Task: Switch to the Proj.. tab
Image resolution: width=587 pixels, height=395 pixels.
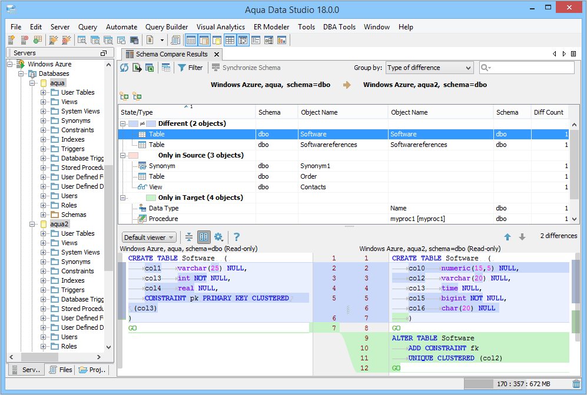Action: click(93, 370)
